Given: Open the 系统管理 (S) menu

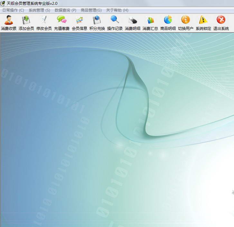Looking at the screenshot, I should click(39, 10).
